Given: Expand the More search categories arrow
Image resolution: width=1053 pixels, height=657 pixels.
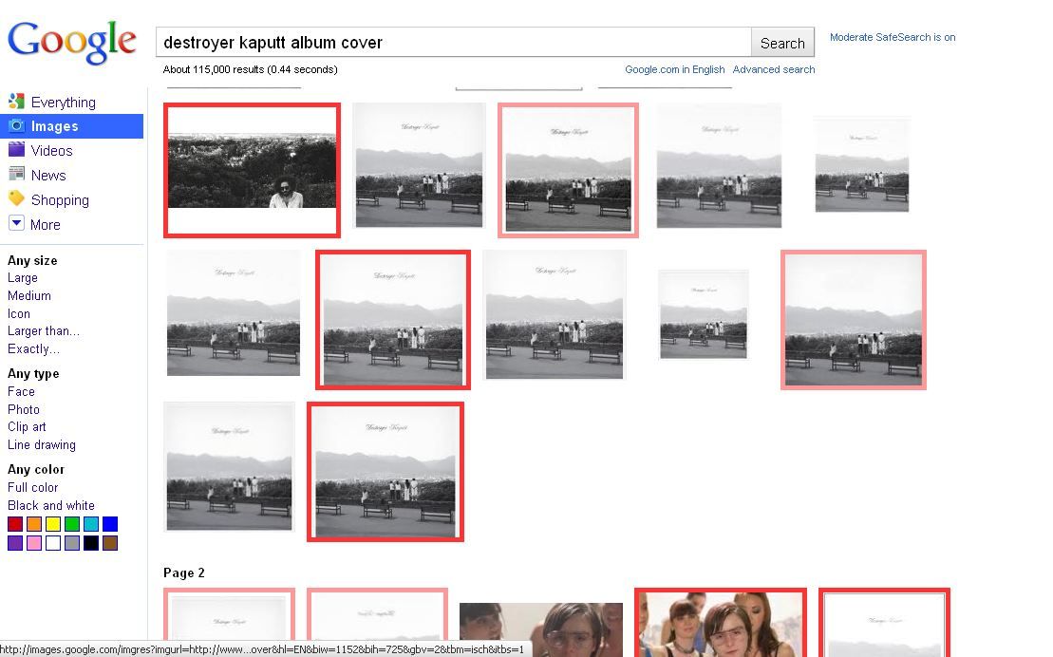Looking at the screenshot, I should [x=15, y=223].
